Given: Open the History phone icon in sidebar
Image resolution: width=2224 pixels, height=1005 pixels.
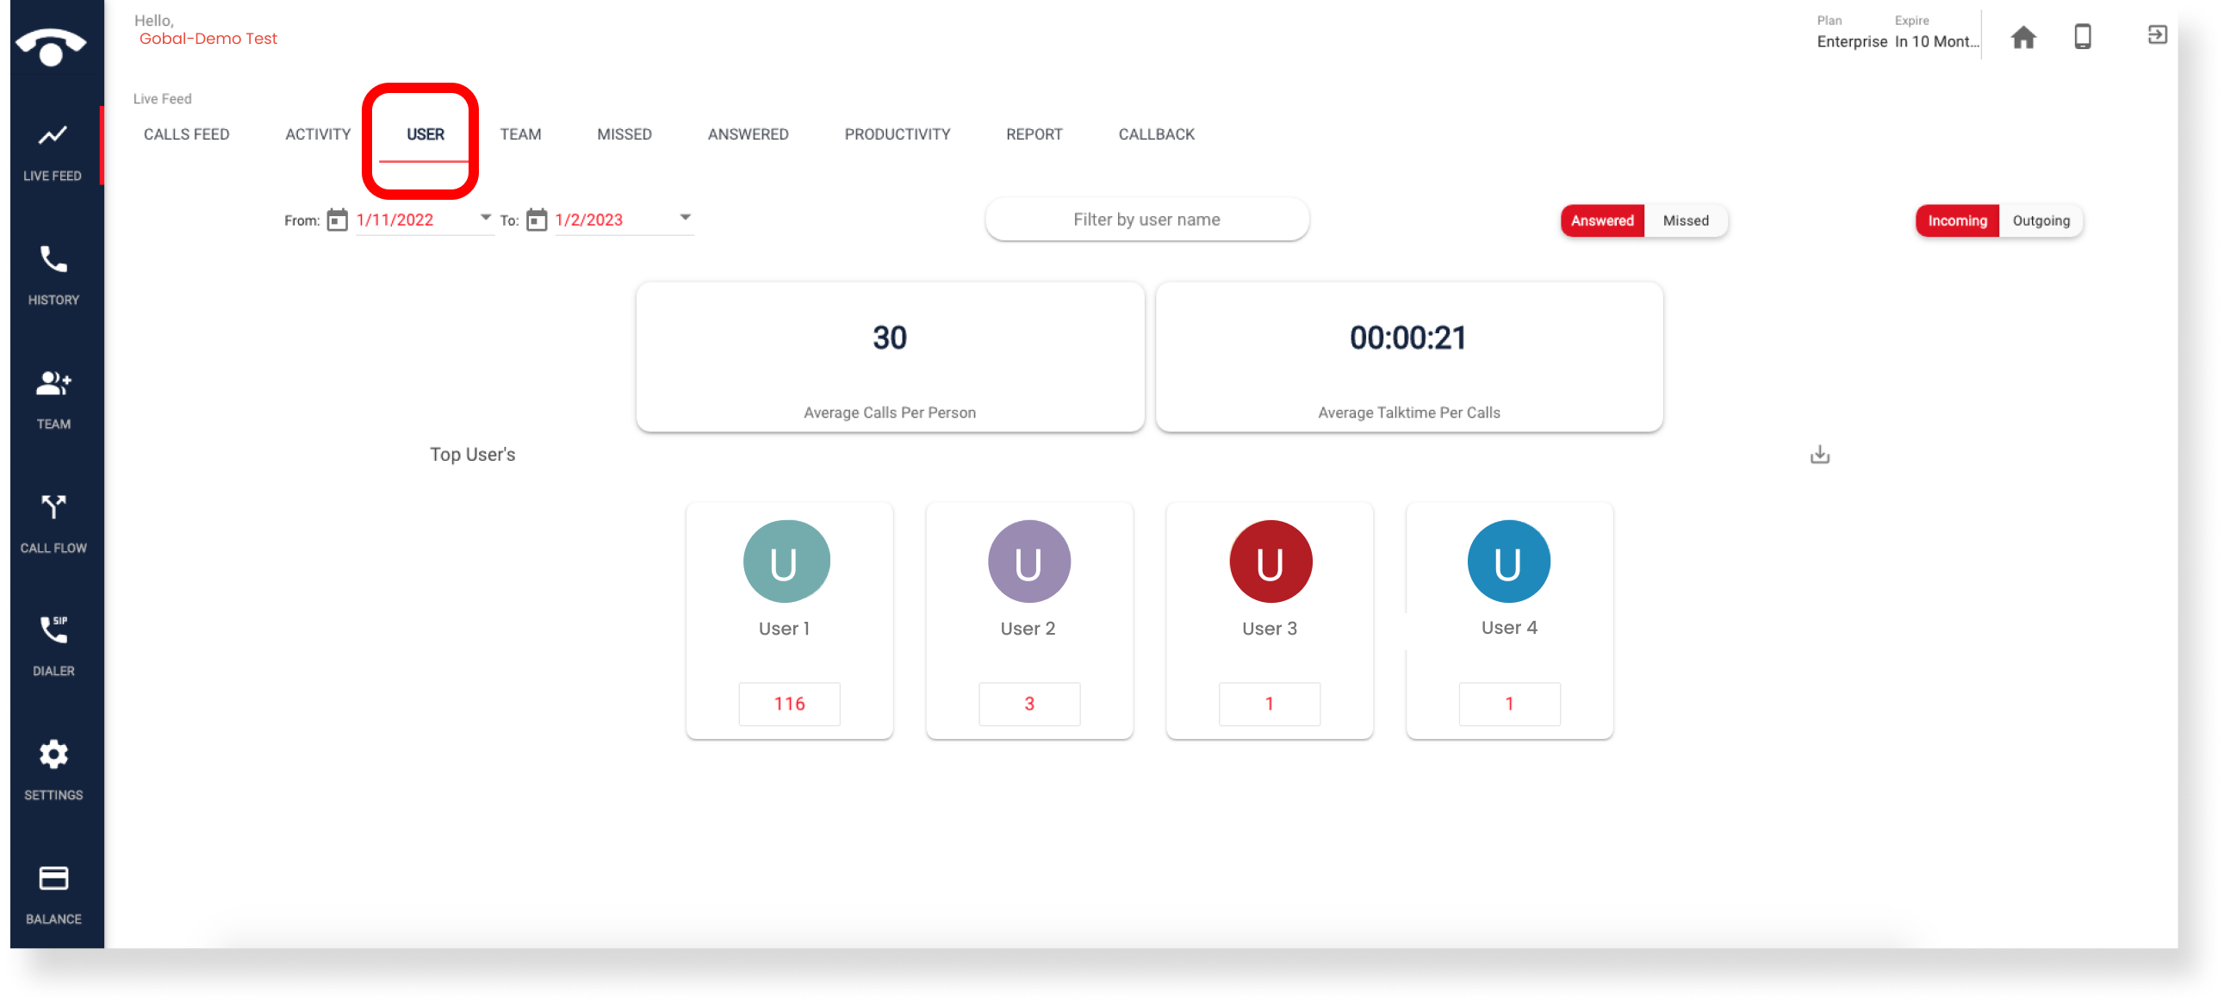Looking at the screenshot, I should (x=53, y=259).
